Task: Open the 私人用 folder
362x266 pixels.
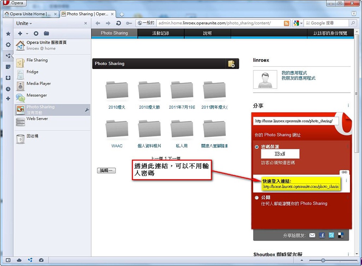Action: pos(182,134)
